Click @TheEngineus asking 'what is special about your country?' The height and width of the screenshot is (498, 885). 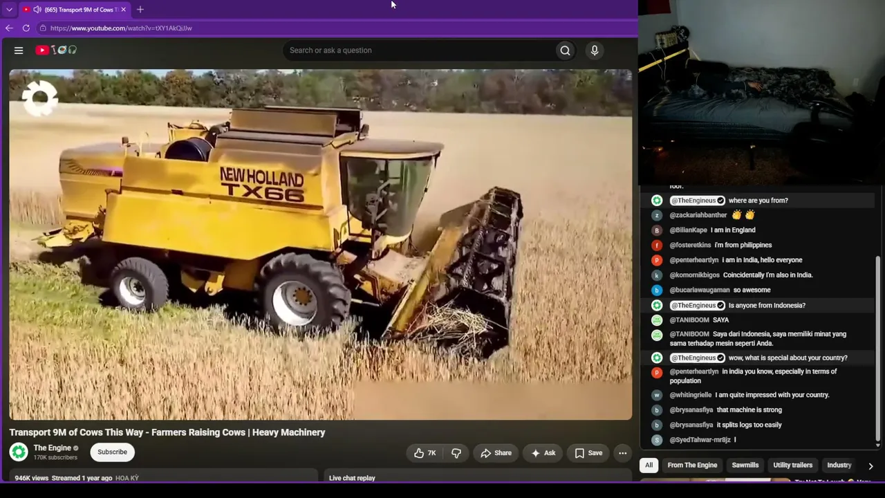pos(698,358)
